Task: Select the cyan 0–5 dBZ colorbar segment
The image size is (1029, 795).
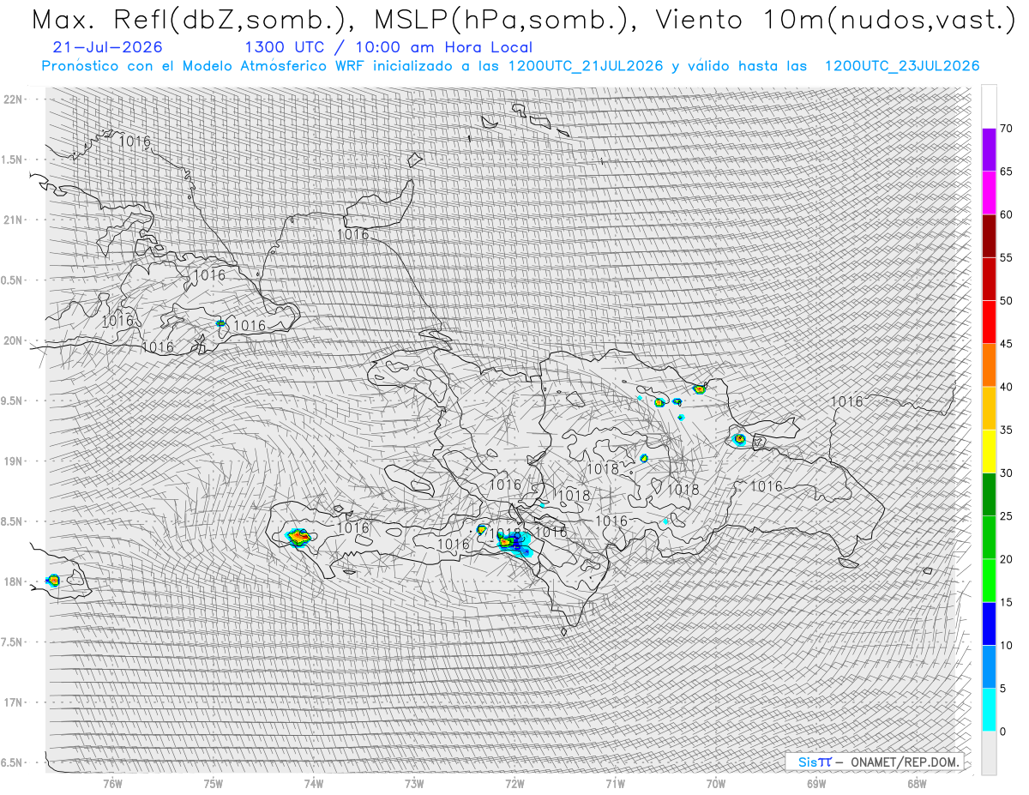Action: [x=989, y=710]
